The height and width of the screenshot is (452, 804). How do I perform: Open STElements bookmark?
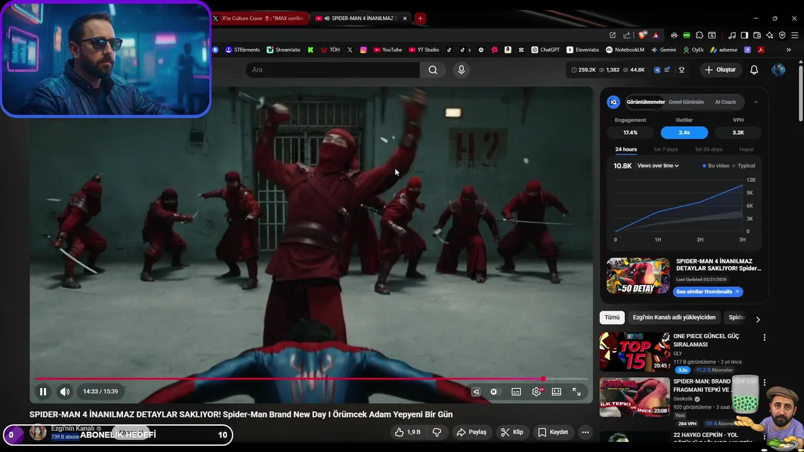[242, 50]
